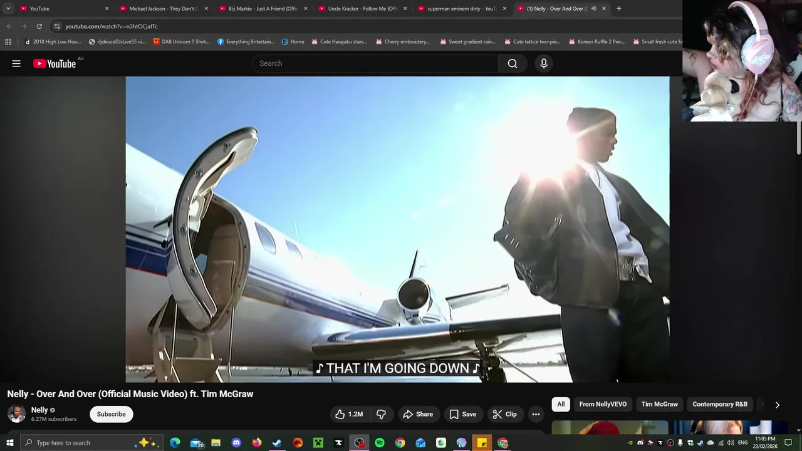Screen dimensions: 802x451
Task: Click the video player to pause
Action: 397,229
